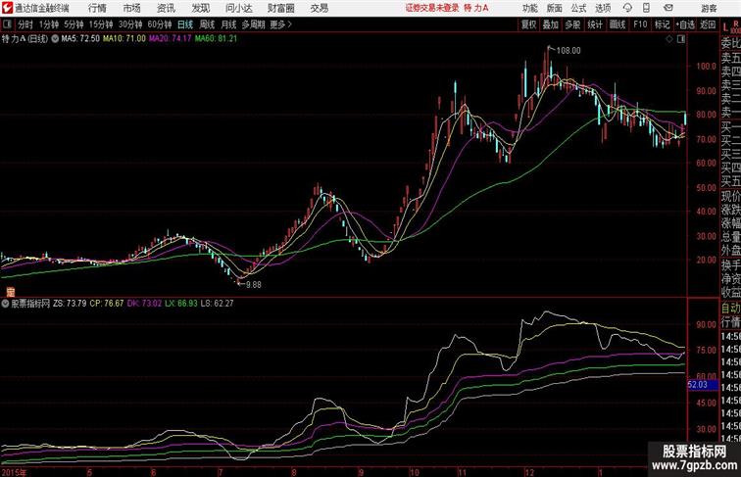
Task: Open the 公式 menu
Action: coord(578,8)
